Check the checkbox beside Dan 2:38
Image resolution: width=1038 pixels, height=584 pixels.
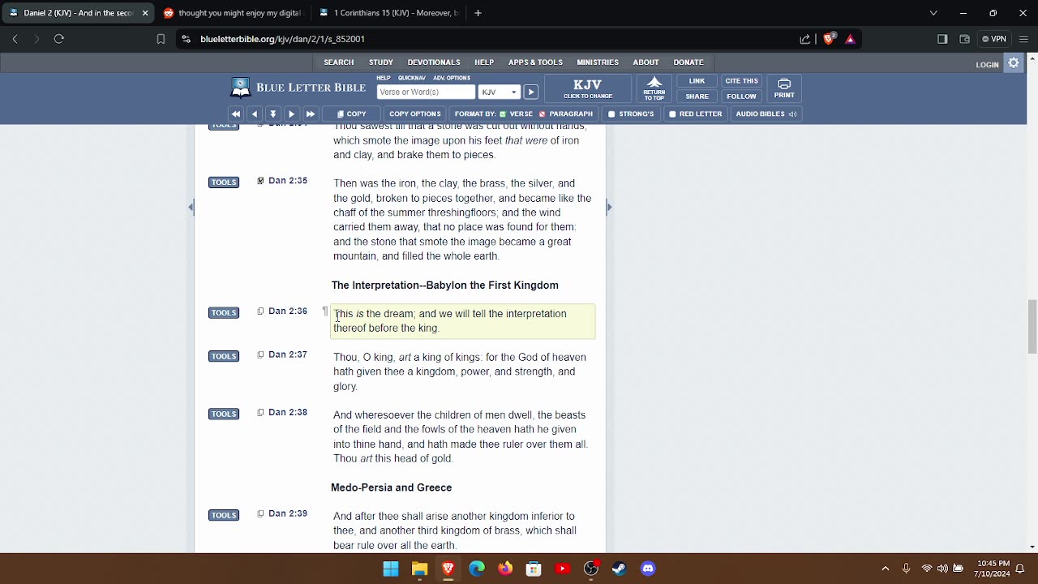pyautogui.click(x=260, y=413)
